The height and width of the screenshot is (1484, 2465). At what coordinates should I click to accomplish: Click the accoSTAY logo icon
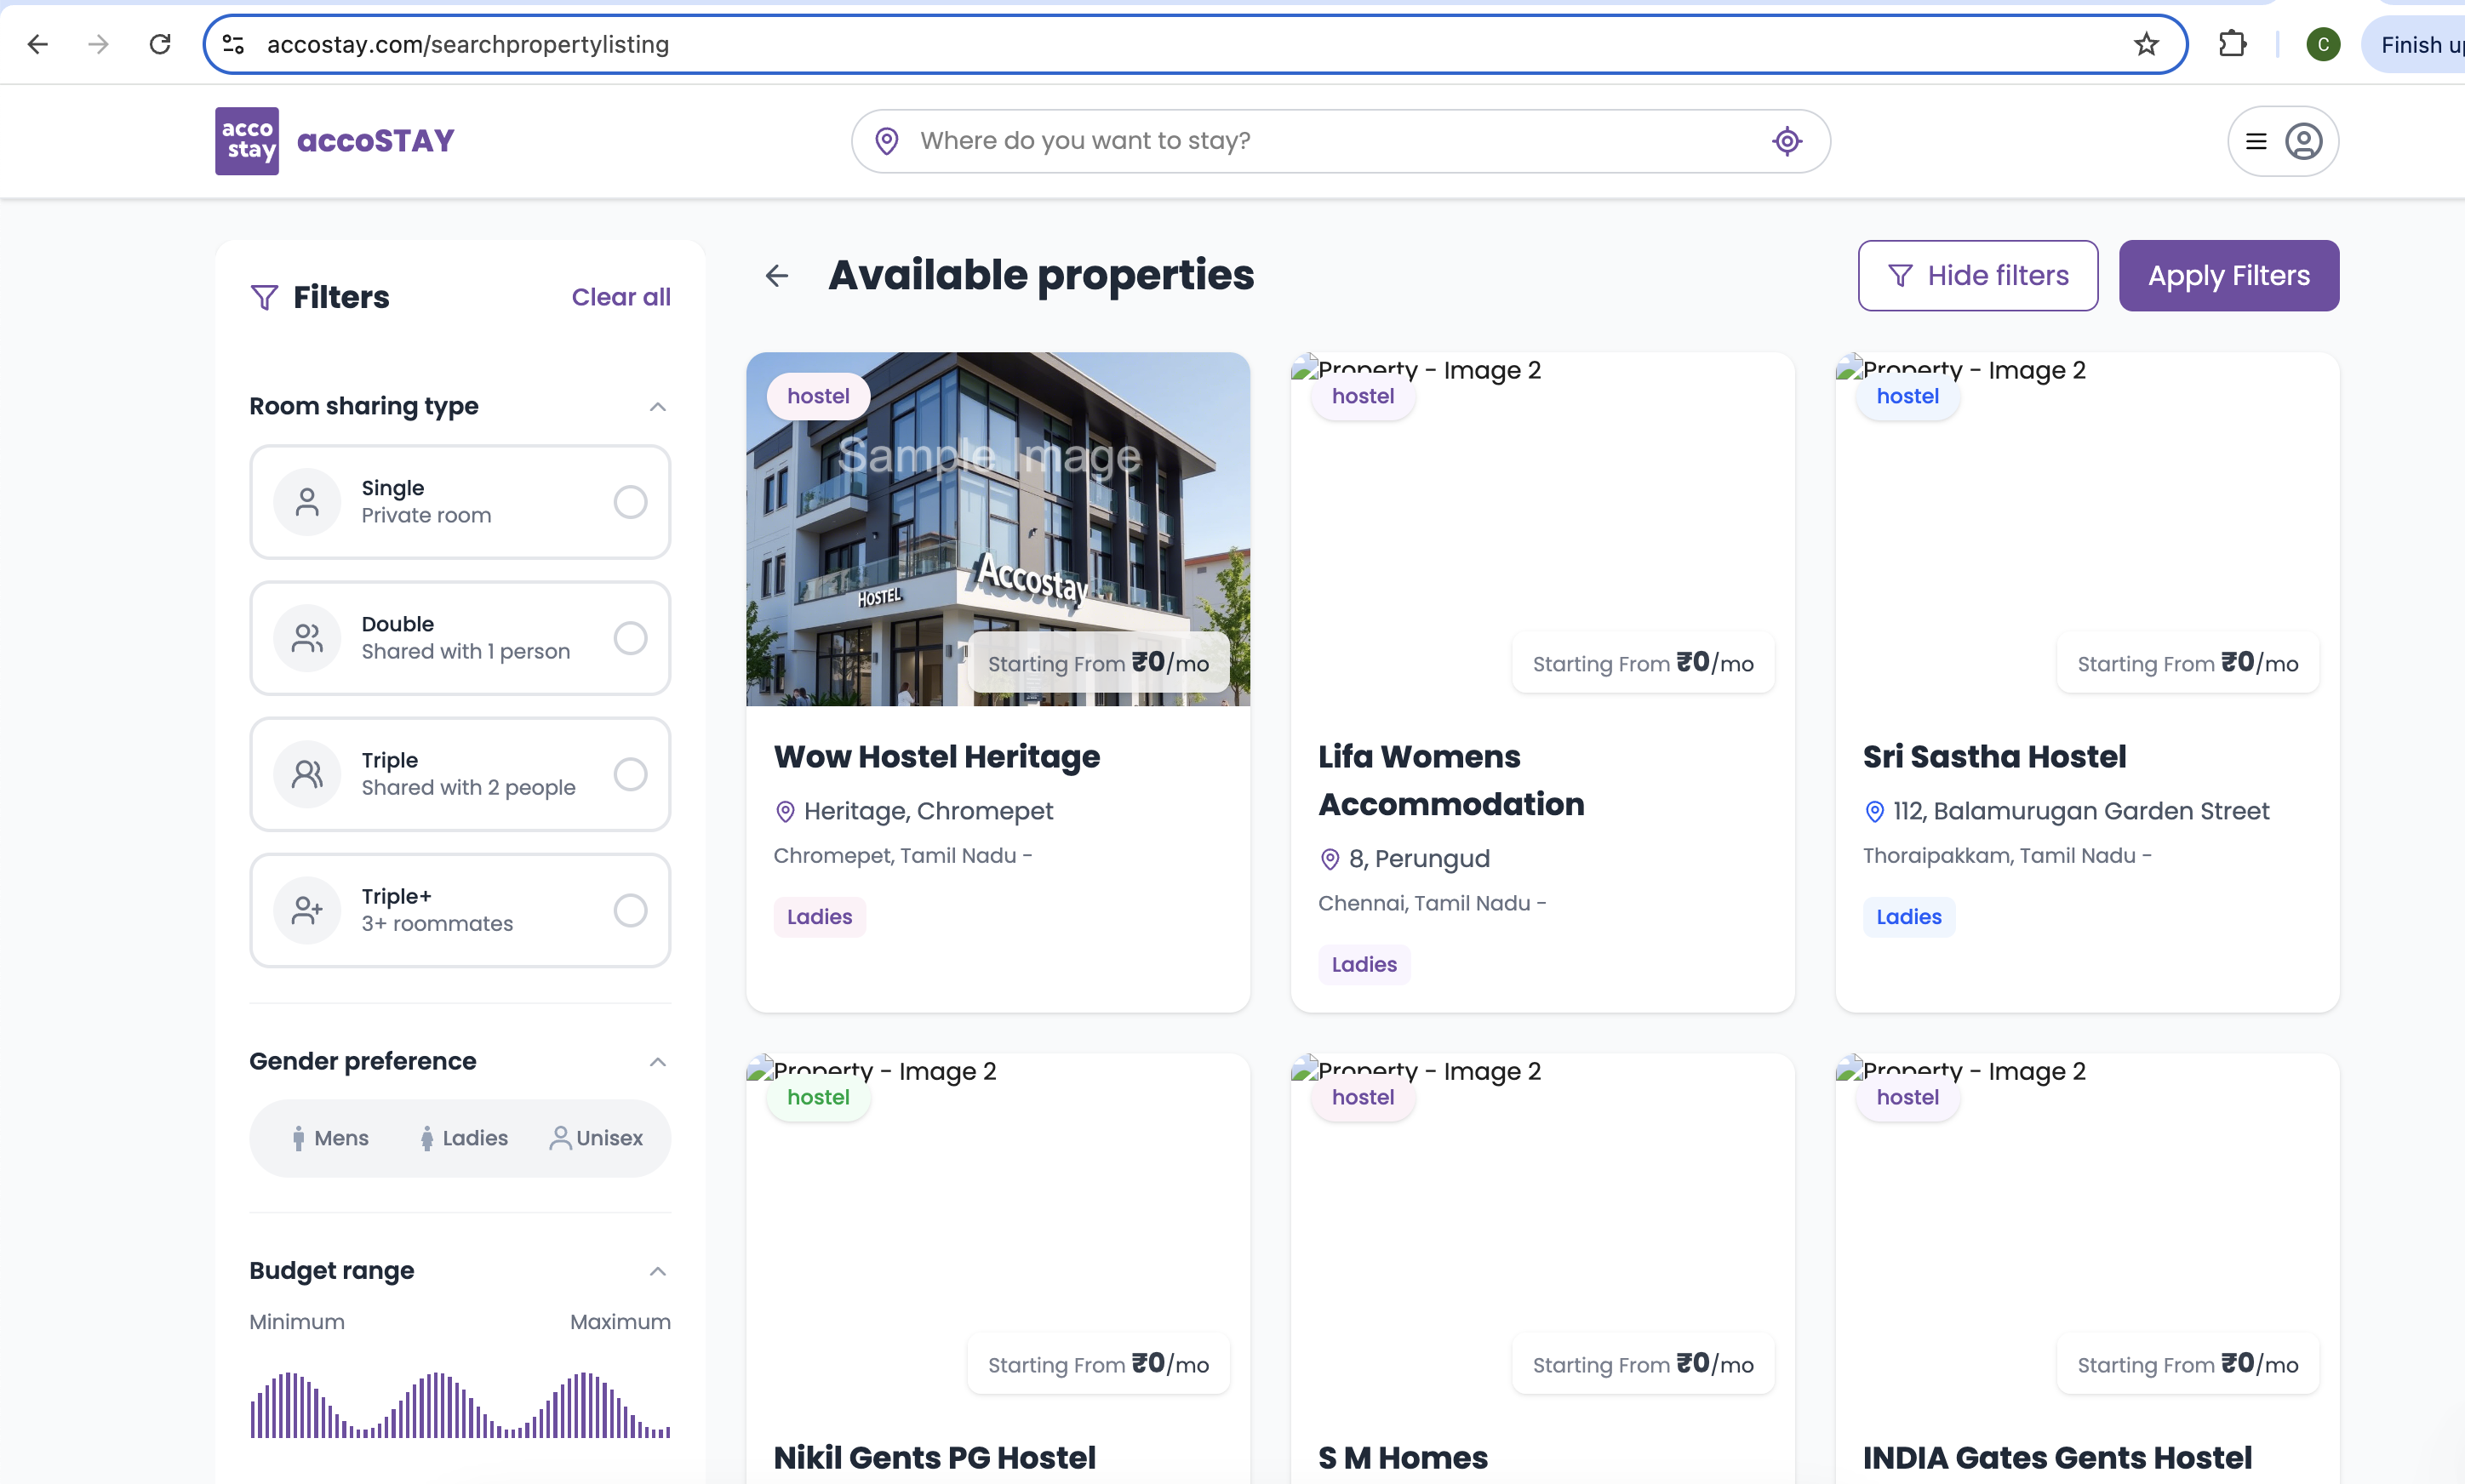click(246, 141)
